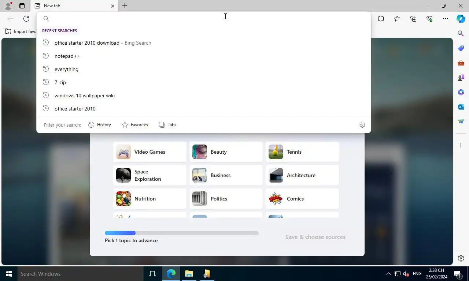
Task: Open Import favorites bookmark bar item
Action: coord(21,31)
